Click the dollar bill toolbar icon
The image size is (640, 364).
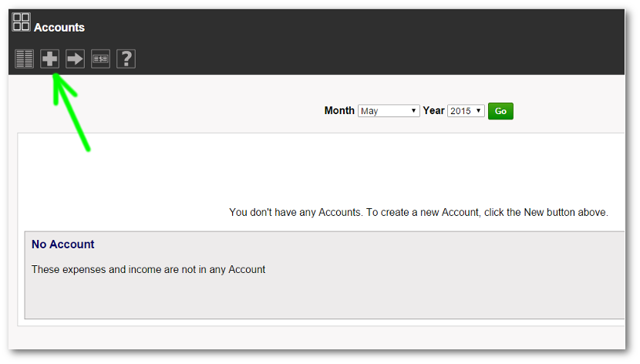point(100,59)
